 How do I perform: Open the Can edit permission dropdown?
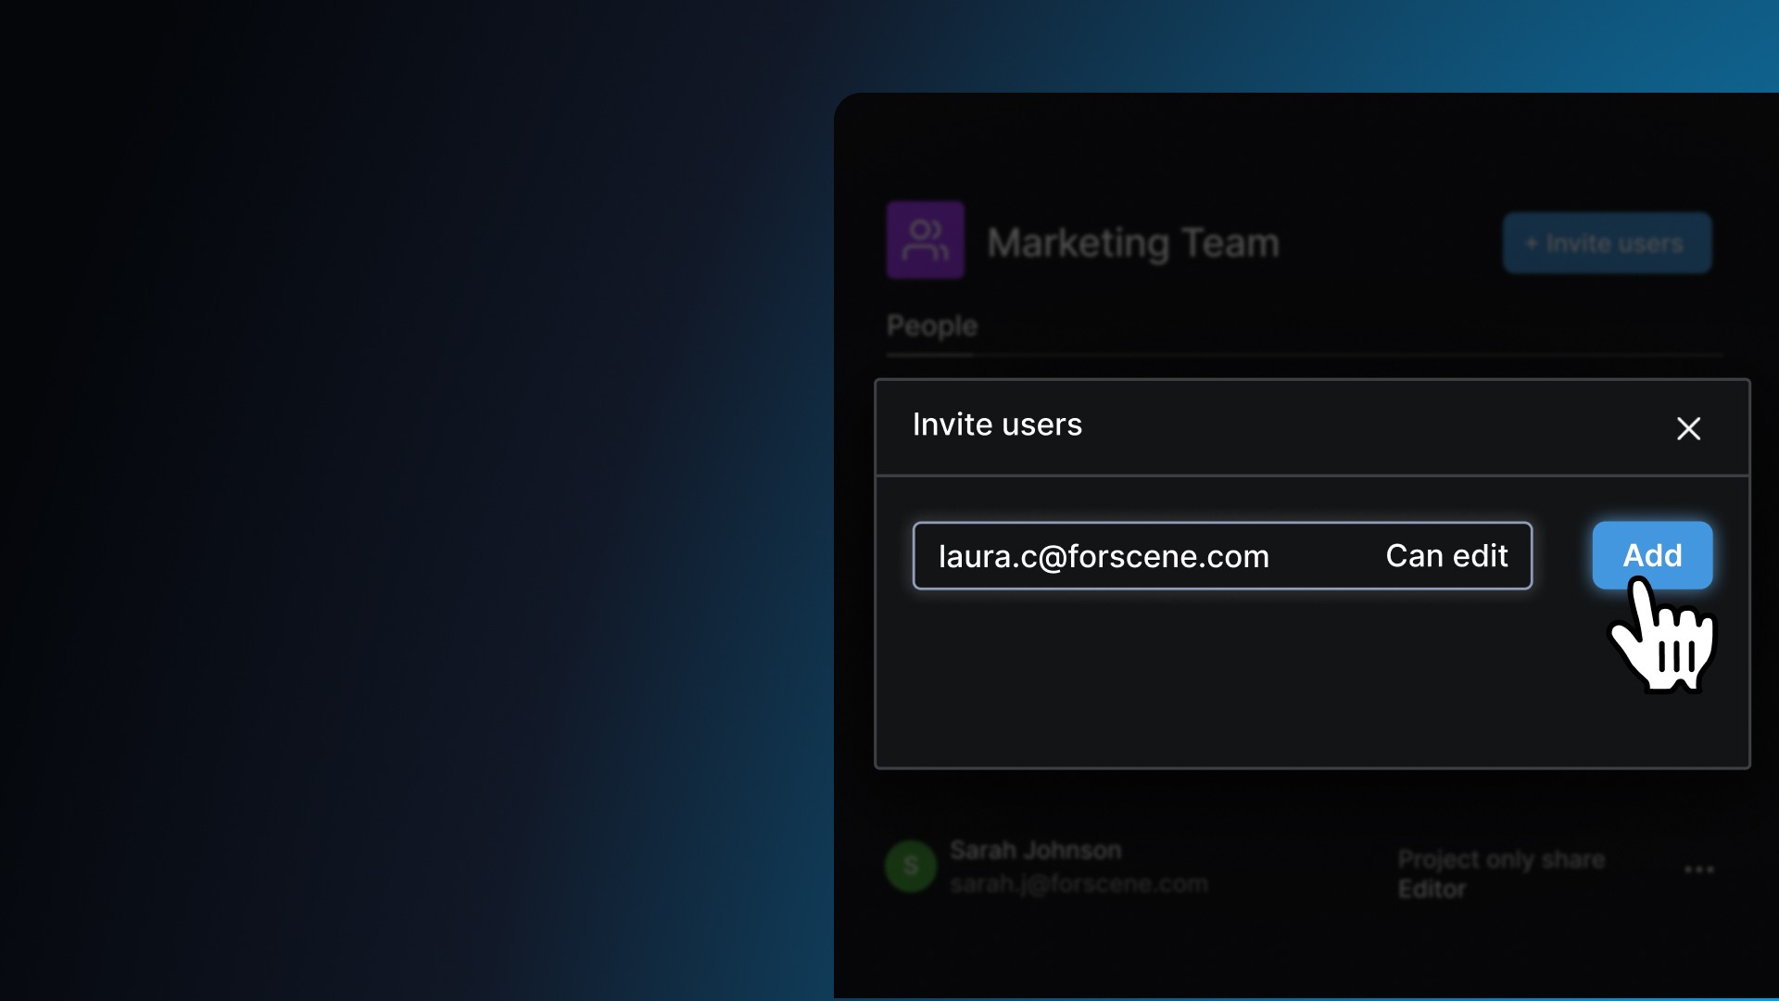1445,556
